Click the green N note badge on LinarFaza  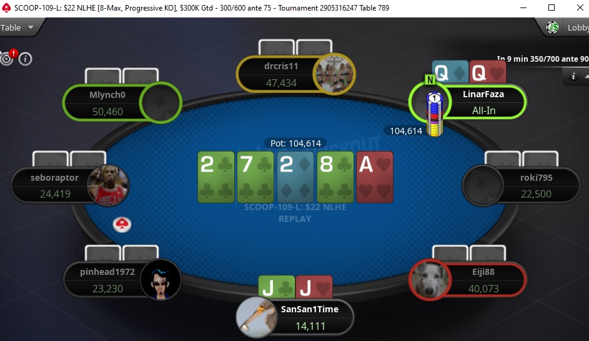click(x=430, y=79)
